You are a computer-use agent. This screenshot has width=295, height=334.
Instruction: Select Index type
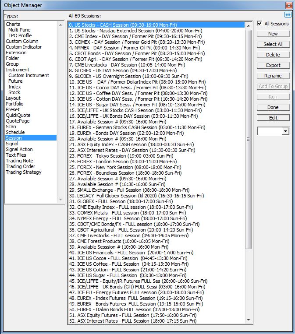click(x=14, y=87)
